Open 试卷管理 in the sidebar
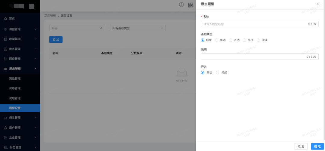 pos(15,88)
